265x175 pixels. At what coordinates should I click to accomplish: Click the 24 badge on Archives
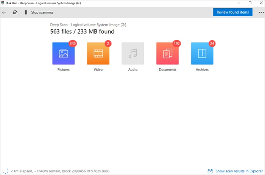(212, 44)
